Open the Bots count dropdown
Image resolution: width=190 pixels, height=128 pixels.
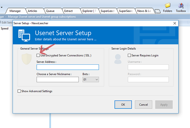tap(91, 80)
